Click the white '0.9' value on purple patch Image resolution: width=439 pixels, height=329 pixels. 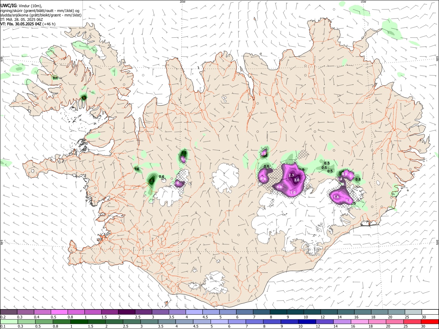click(345, 174)
